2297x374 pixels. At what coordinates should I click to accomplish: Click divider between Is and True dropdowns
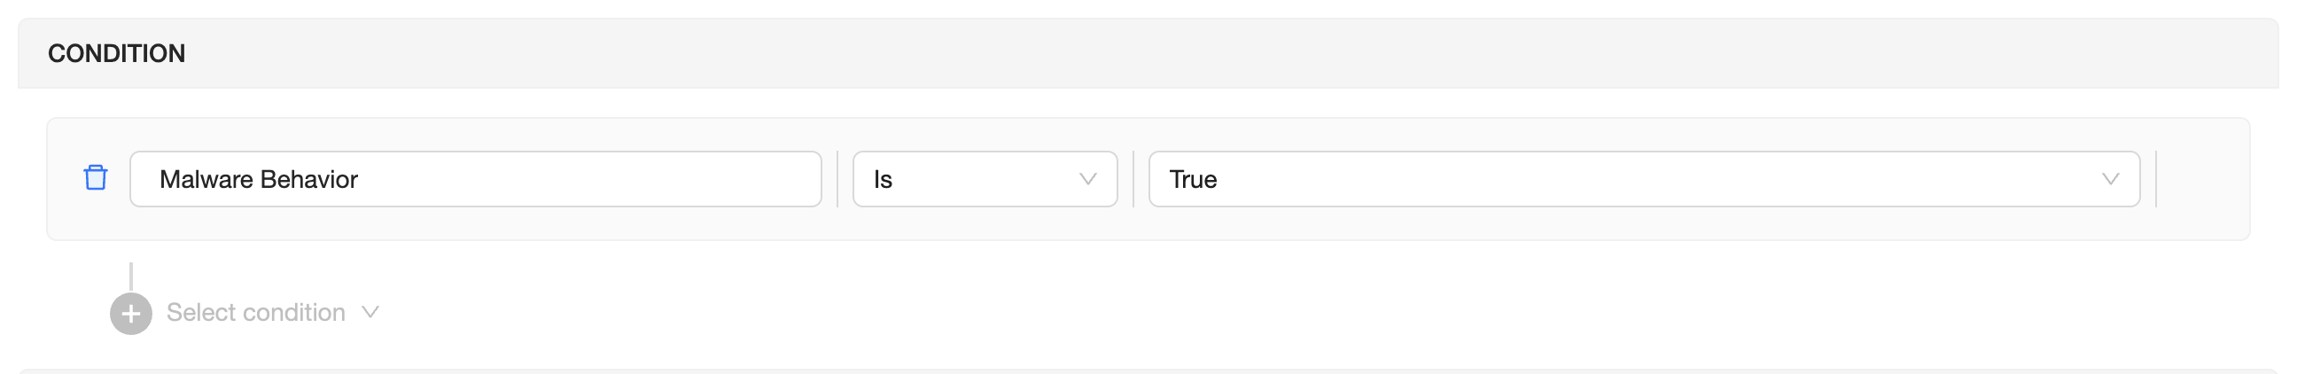(x=1133, y=179)
